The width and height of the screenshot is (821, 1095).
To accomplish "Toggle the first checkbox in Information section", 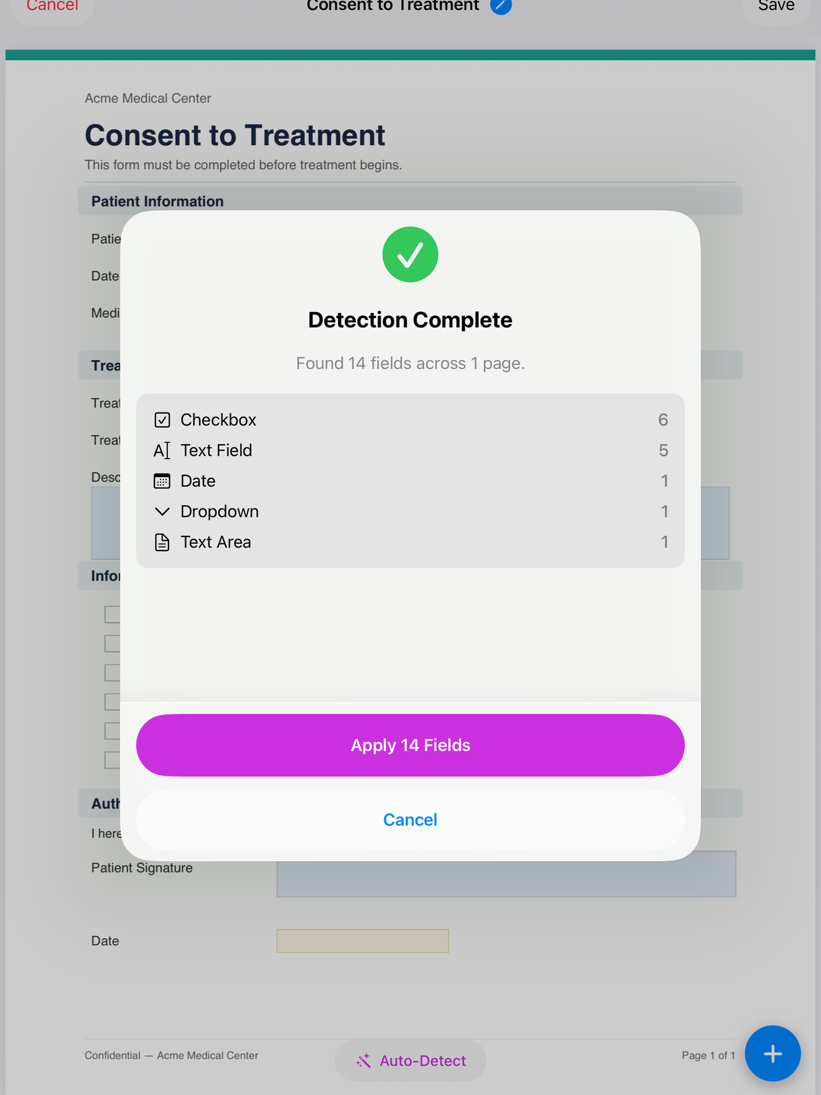I will pos(113,614).
